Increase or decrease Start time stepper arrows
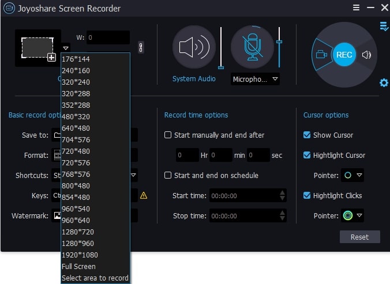 (282, 195)
